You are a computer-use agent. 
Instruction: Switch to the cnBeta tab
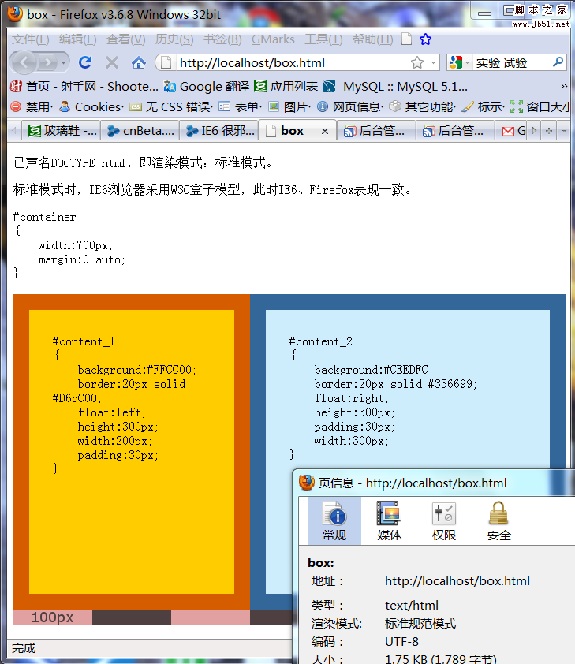click(x=140, y=131)
